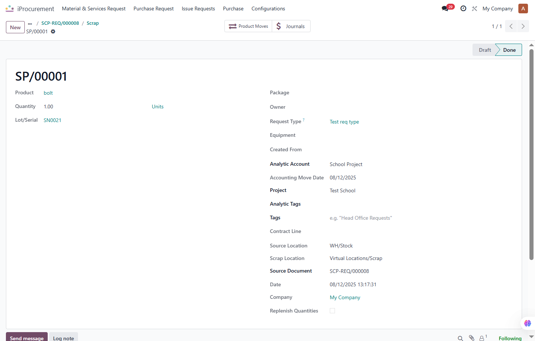Image resolution: width=535 pixels, height=341 pixels.
Task: Open the Purchase Request menu
Action: coord(153,9)
